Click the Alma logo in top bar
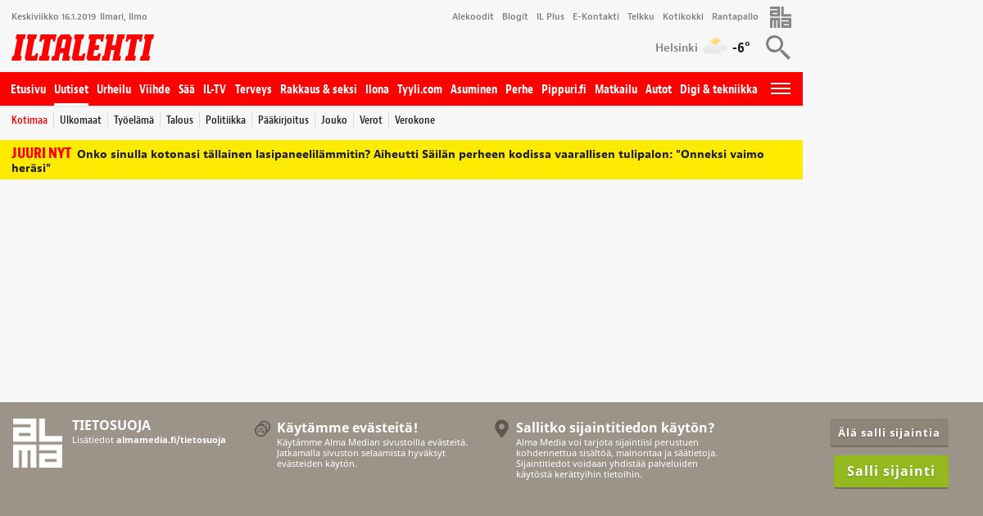The width and height of the screenshot is (983, 516). click(780, 17)
